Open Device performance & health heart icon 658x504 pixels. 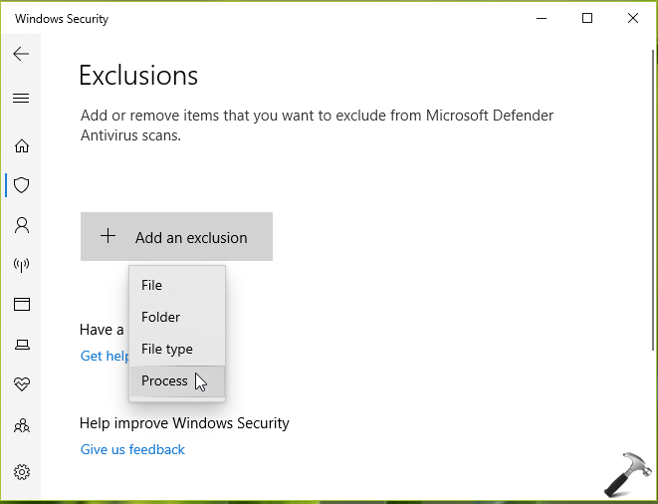pyautogui.click(x=21, y=384)
